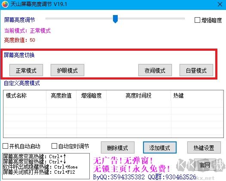Close the brightness adjuster window
The height and width of the screenshot is (181, 226).
coord(220,4)
